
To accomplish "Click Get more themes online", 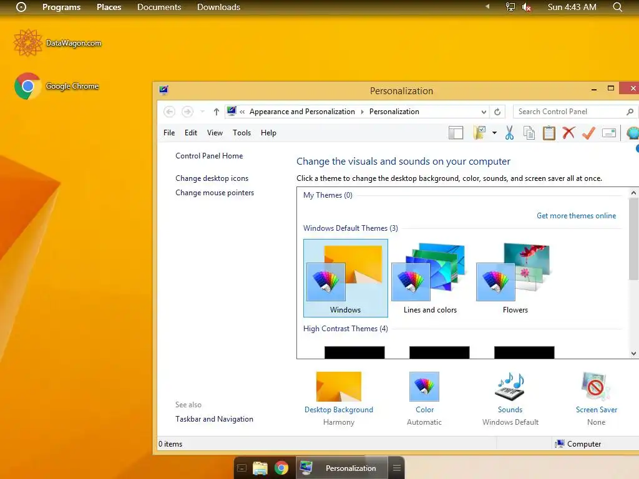I will (x=576, y=216).
